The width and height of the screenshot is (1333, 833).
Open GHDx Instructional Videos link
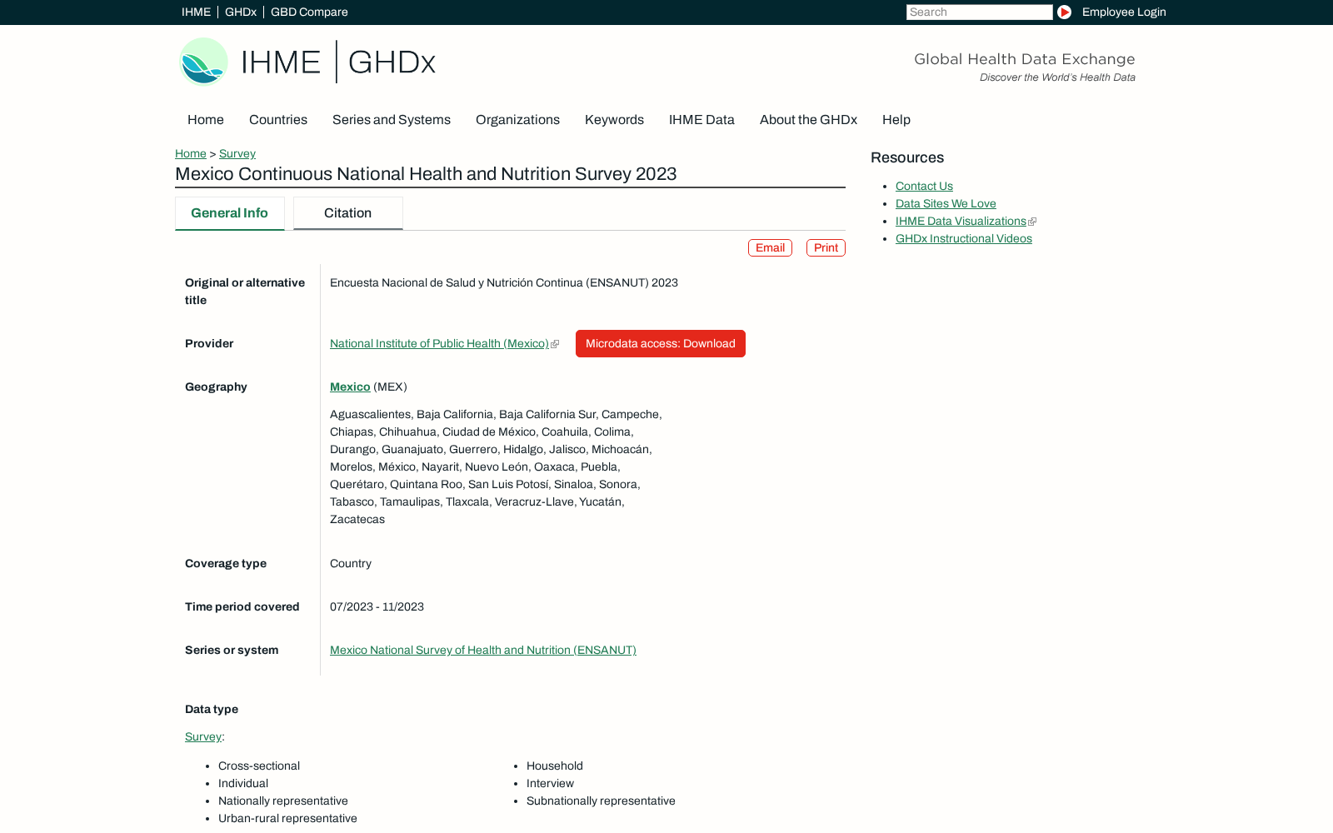click(964, 238)
